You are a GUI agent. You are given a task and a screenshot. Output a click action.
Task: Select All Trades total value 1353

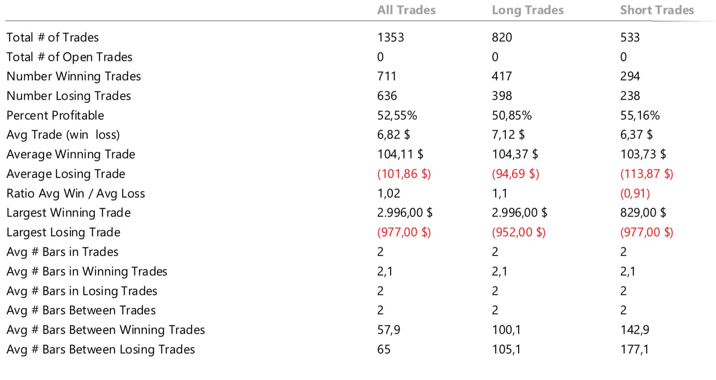390,37
